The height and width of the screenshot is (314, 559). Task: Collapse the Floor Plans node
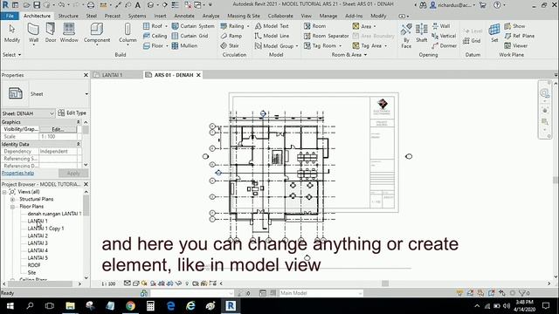12,207
